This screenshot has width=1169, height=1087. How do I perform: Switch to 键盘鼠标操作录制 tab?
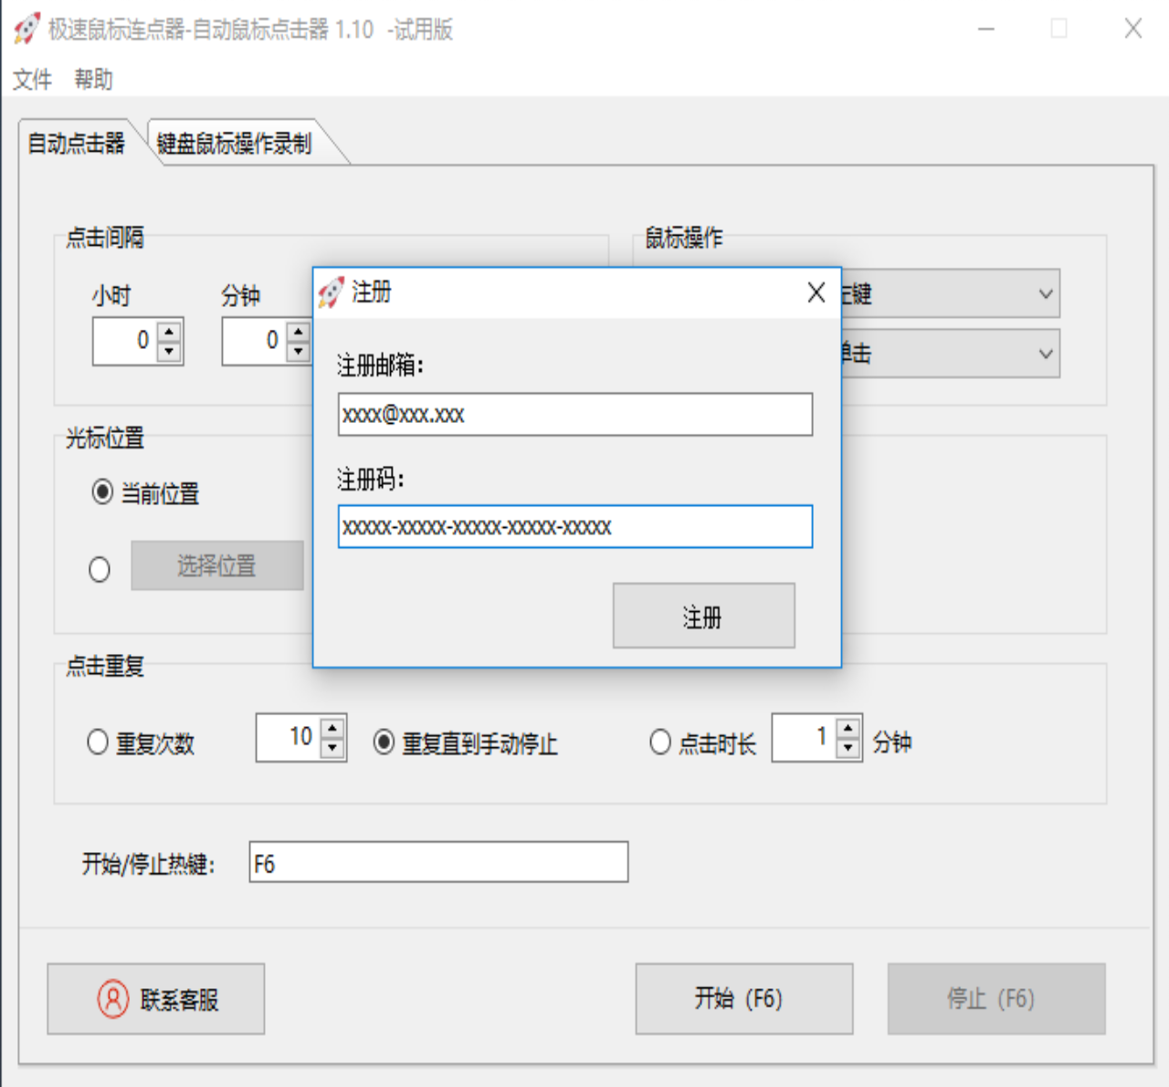point(235,143)
